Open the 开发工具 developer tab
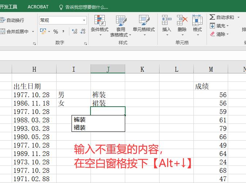Screen dimensions: 246x183 9,7
